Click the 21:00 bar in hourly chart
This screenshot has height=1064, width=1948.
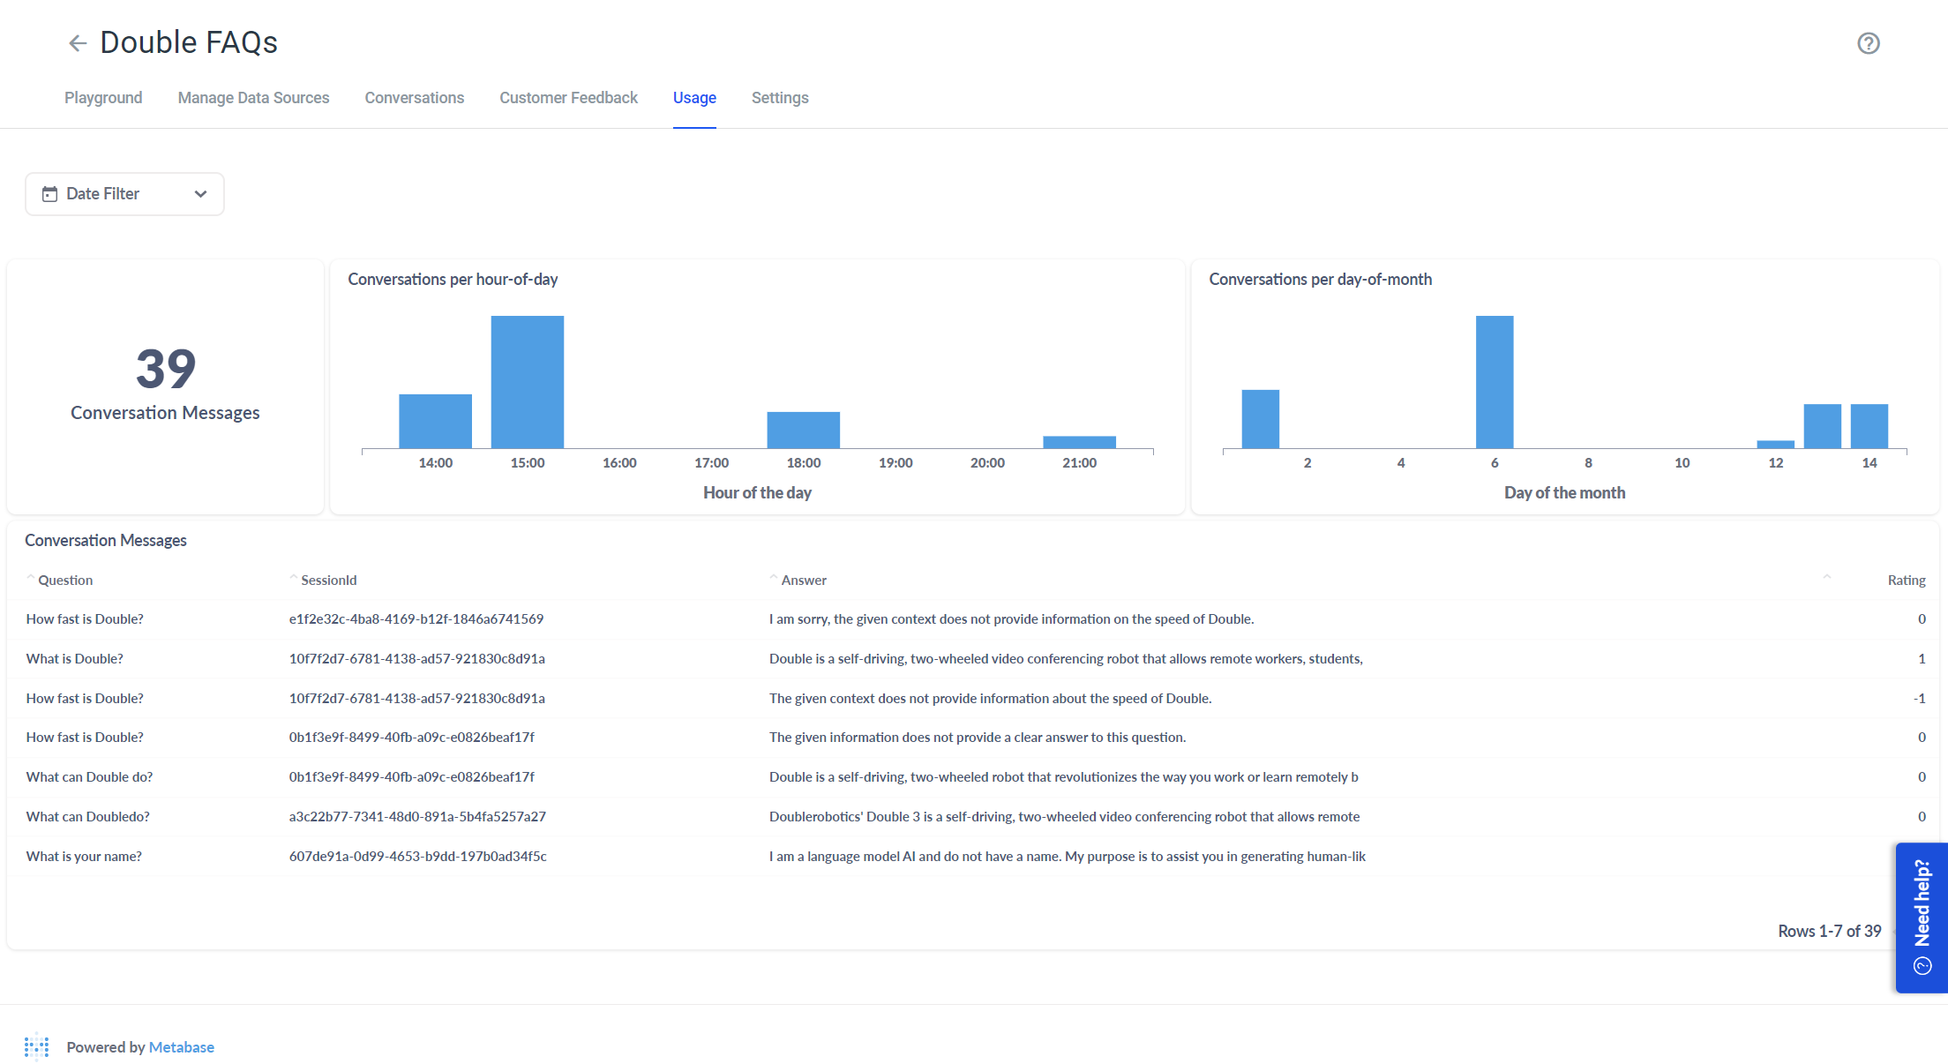[x=1080, y=442]
